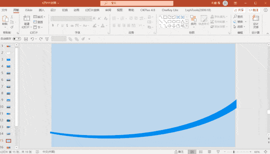Open the Select dropdown in Editing group
Viewport: 270px width, 154px height.
coord(239,27)
